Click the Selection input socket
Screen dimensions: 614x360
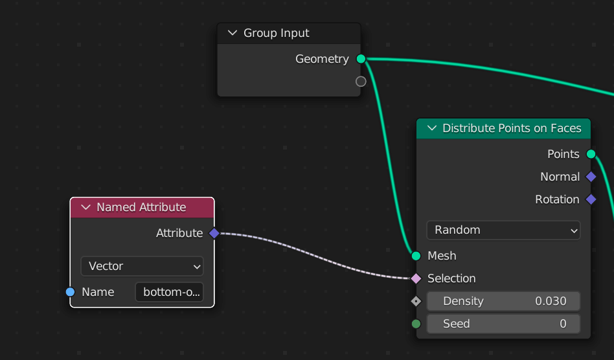pos(416,278)
